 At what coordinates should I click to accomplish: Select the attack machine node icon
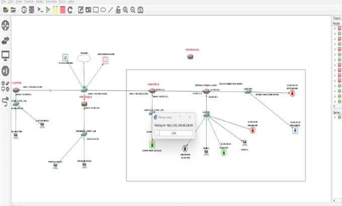pos(65,58)
